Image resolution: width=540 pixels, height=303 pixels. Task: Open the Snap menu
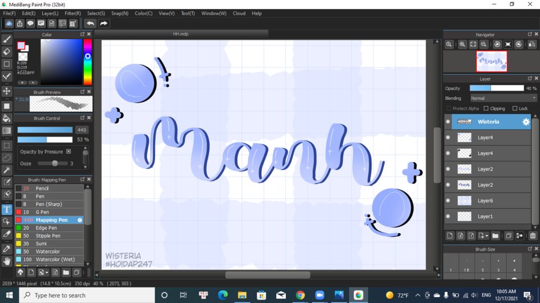[120, 13]
